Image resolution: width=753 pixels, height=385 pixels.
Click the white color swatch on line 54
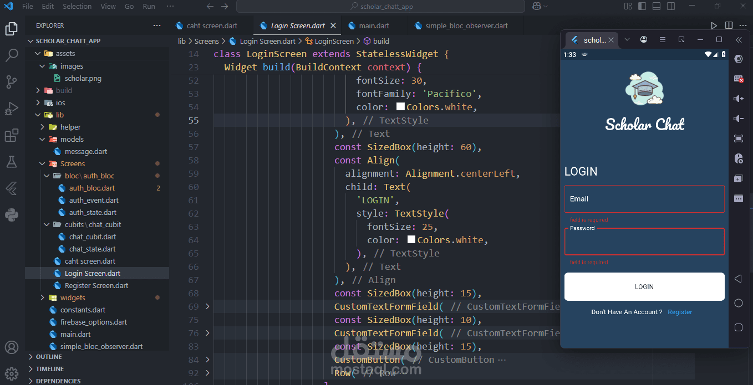pyautogui.click(x=400, y=107)
